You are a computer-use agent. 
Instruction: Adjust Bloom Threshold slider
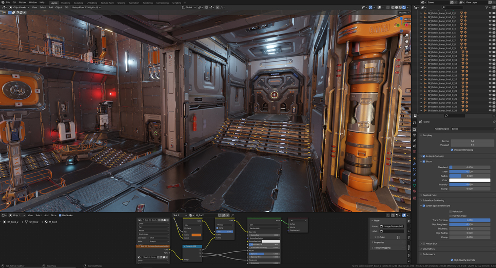470,167
